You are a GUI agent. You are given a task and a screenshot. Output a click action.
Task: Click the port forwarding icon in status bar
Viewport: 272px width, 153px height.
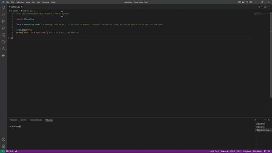[16, 151]
